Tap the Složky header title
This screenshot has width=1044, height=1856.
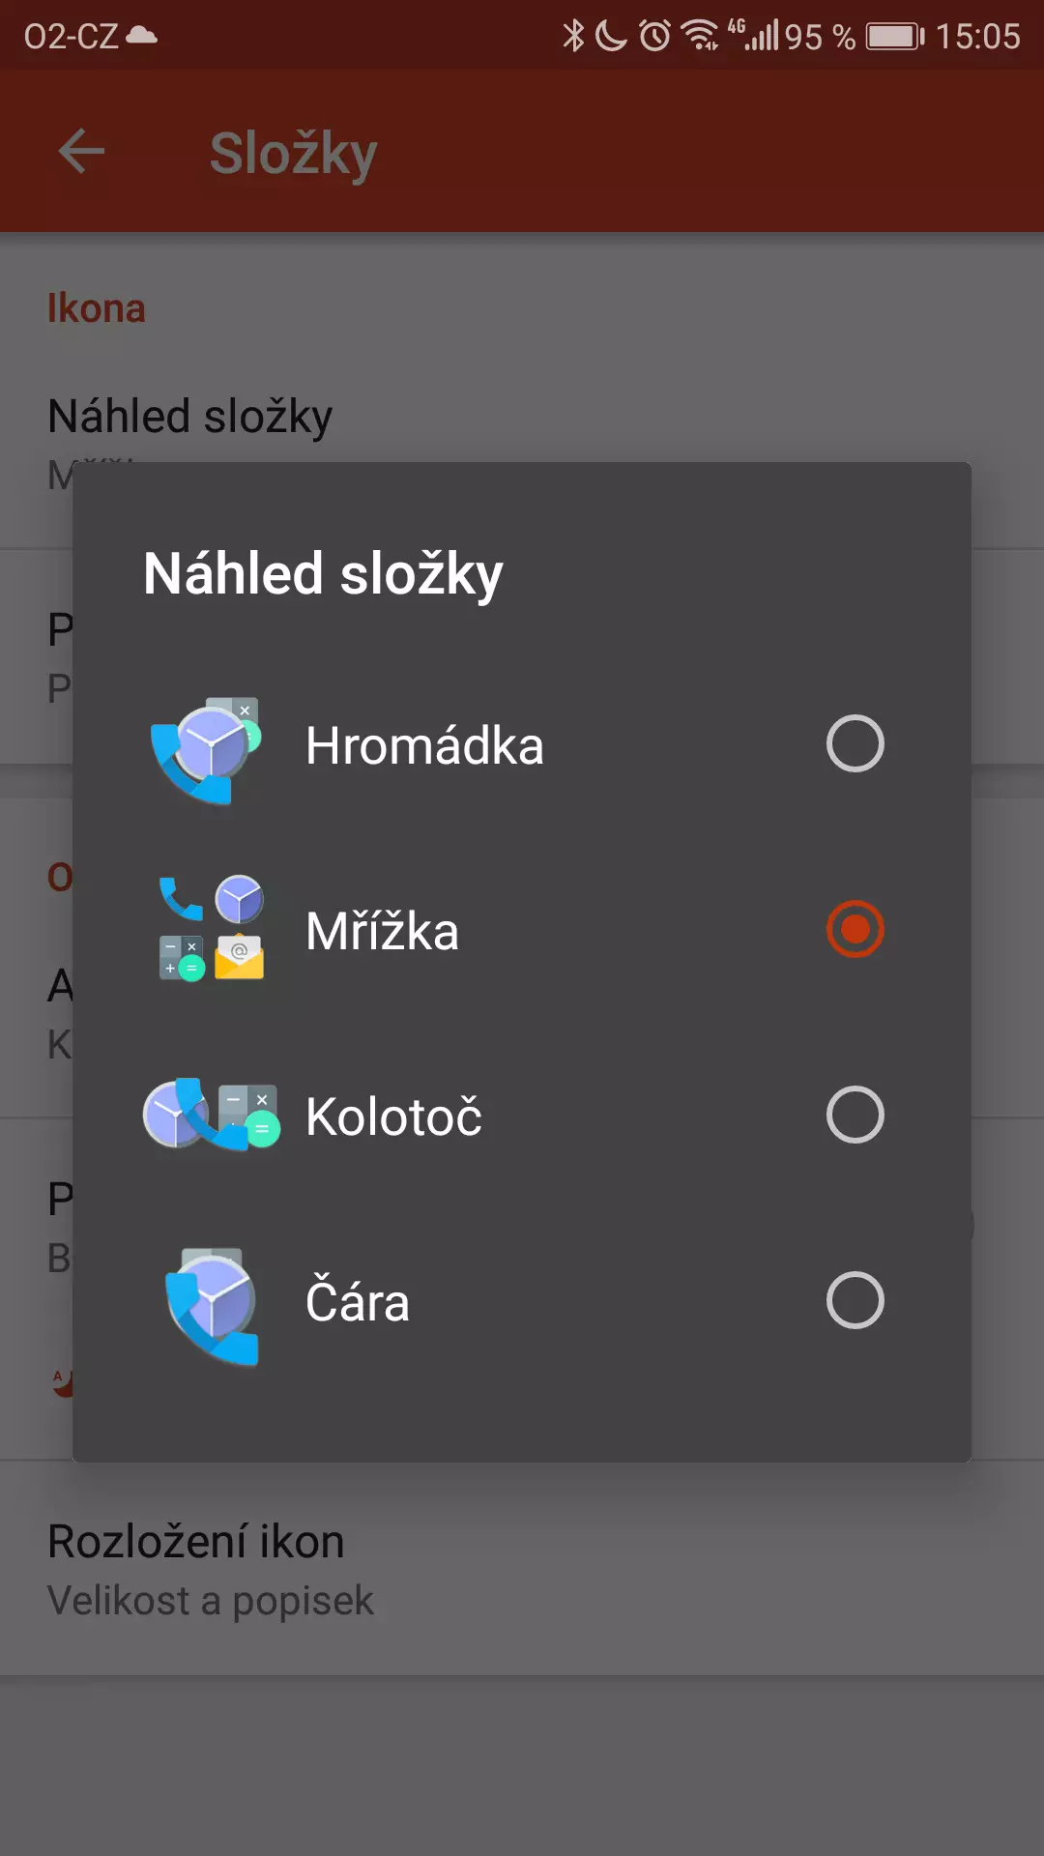pyautogui.click(x=293, y=154)
